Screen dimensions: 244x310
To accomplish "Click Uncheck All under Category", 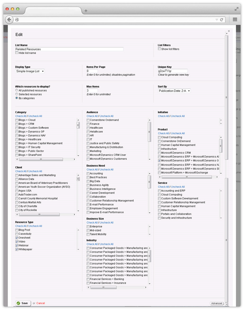I will [x=35, y=116].
